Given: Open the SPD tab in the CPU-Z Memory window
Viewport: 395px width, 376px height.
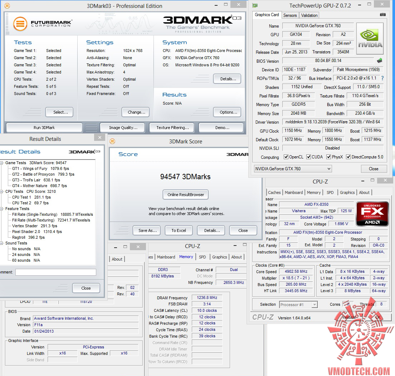Looking at the screenshot, I should coord(202,257).
